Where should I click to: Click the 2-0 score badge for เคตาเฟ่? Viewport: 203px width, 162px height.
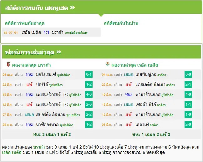188,124
